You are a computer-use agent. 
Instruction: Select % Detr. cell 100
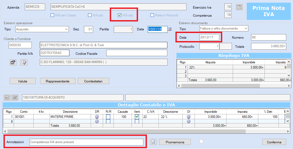tap(269, 117)
